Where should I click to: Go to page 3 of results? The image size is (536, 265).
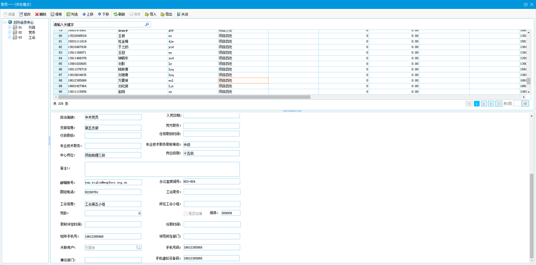[x=491, y=104]
